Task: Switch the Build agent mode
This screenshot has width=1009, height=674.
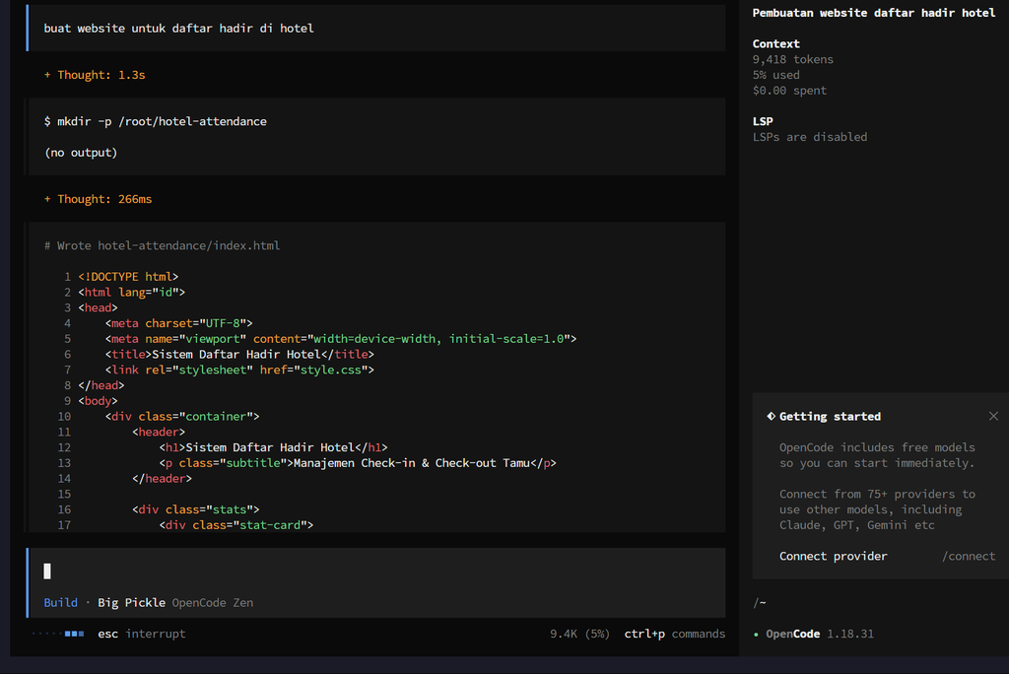Action: point(60,602)
